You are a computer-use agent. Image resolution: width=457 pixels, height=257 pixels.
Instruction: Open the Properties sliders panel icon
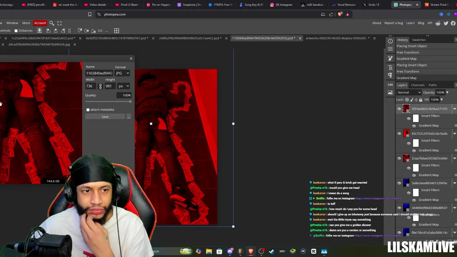390,49
